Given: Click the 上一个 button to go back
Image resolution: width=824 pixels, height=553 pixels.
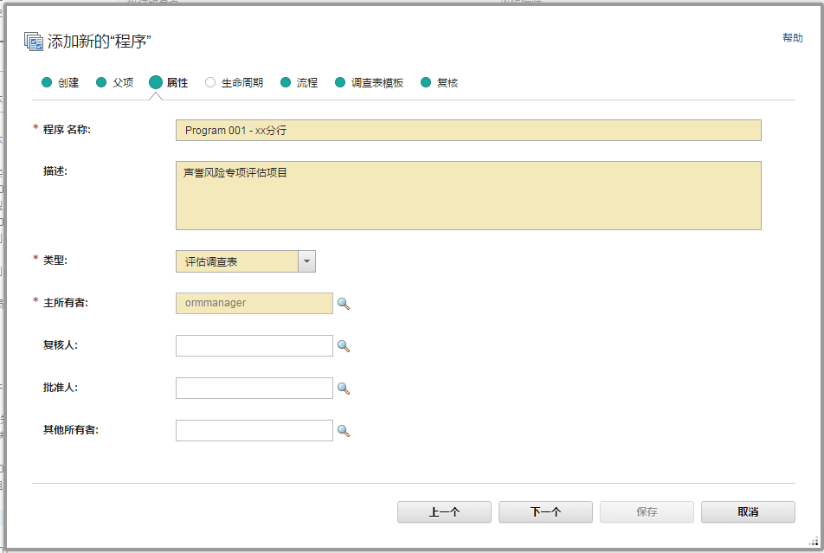Looking at the screenshot, I should [444, 511].
